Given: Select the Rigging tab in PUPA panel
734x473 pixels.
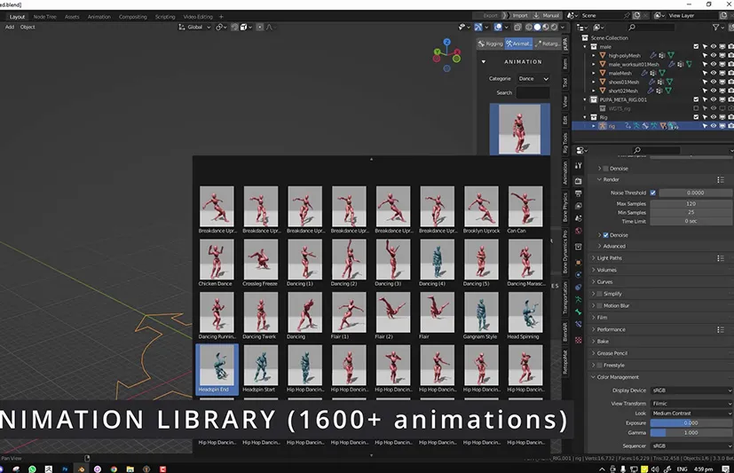Looking at the screenshot, I should click(x=491, y=43).
